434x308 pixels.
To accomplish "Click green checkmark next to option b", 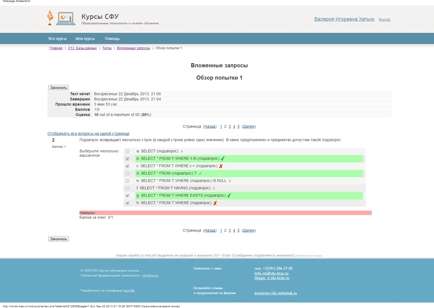I will [x=223, y=159].
